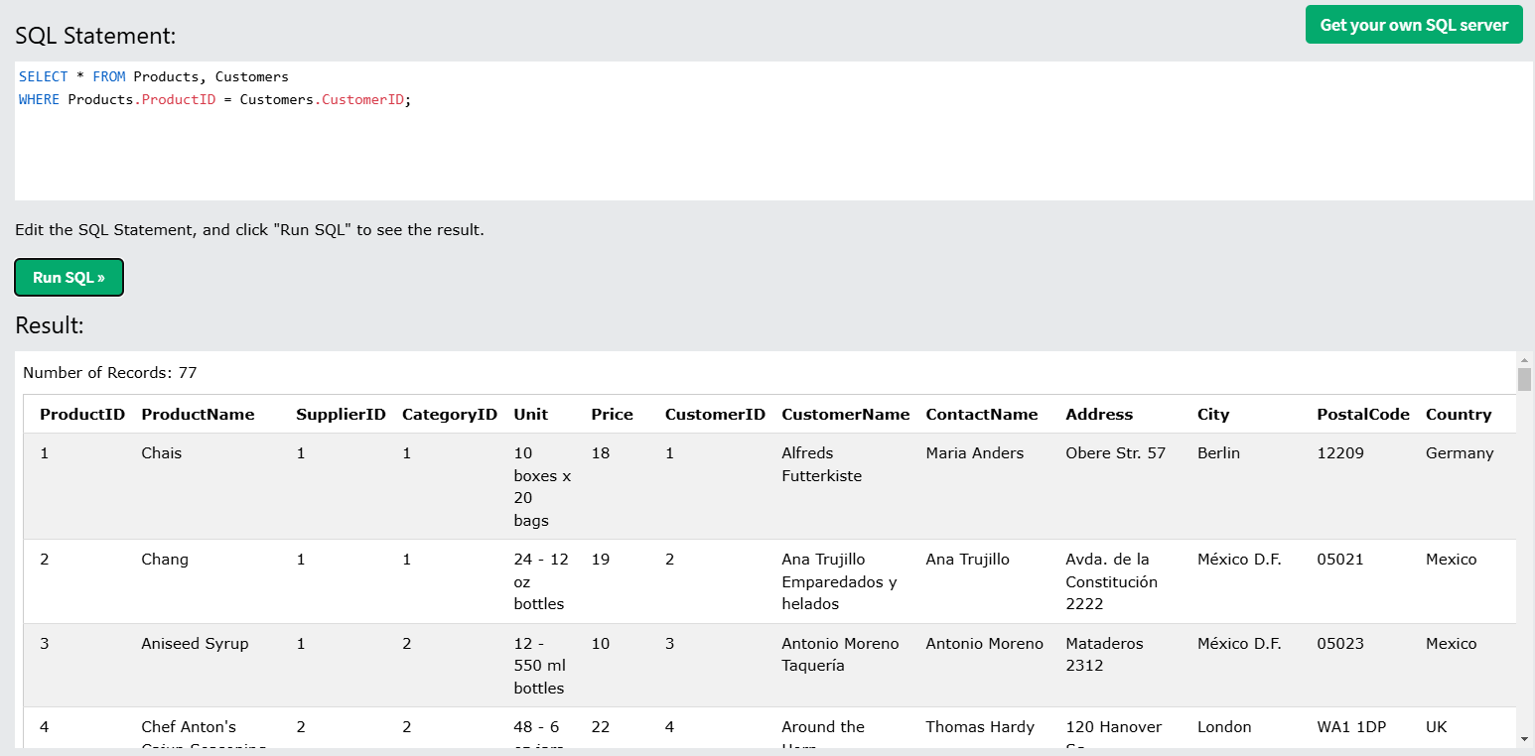
Task: Select the Berlin city cell
Action: point(1218,453)
